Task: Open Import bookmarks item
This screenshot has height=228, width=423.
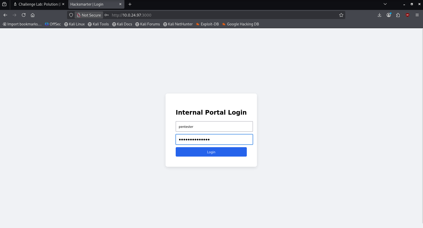Action: (x=22, y=24)
